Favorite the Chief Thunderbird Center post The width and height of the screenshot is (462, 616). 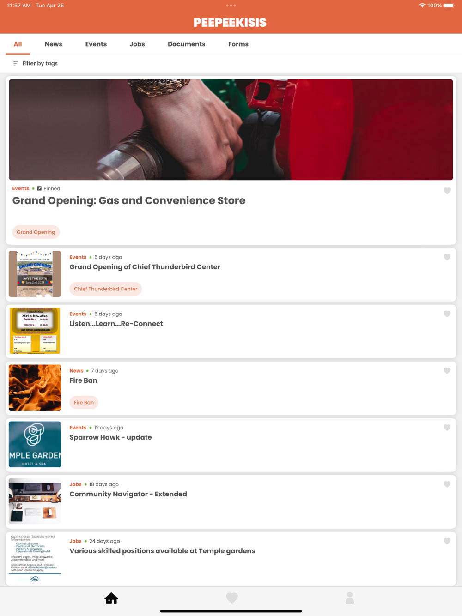coord(447,257)
